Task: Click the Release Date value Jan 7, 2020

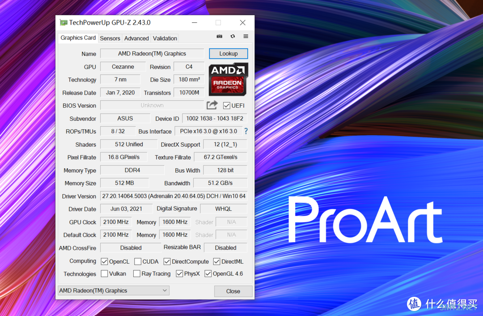Action: (120, 93)
